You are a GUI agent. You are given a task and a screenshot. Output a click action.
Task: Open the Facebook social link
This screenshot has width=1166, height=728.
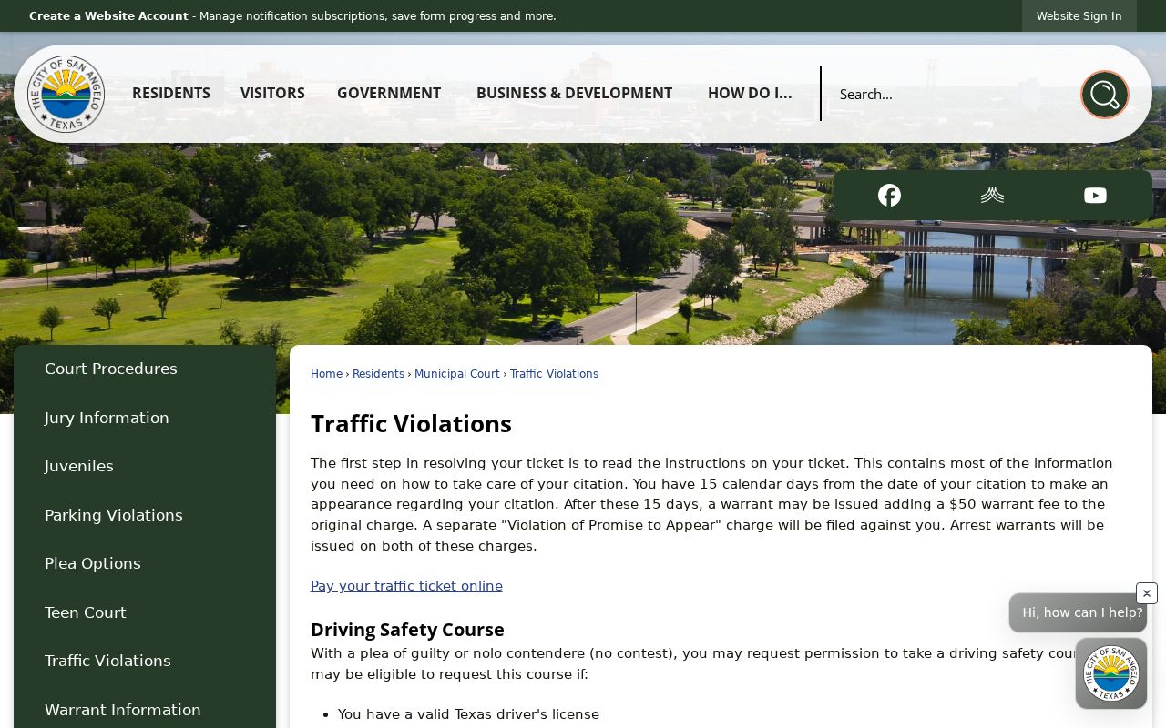[x=889, y=196]
